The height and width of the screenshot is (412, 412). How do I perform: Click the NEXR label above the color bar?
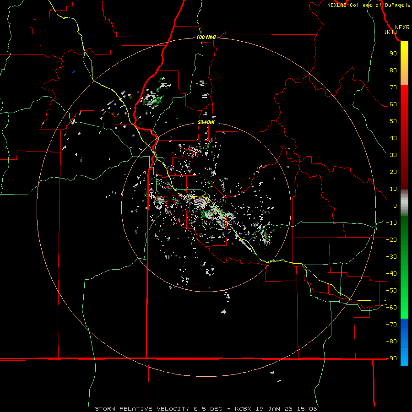(402, 27)
